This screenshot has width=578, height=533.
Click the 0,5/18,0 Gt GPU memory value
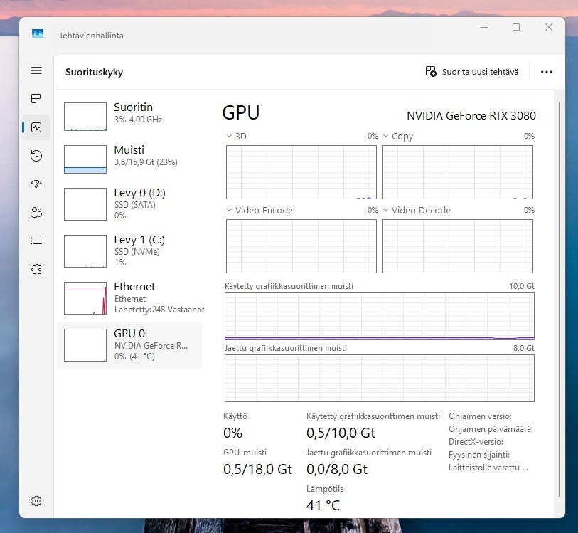[x=257, y=469]
